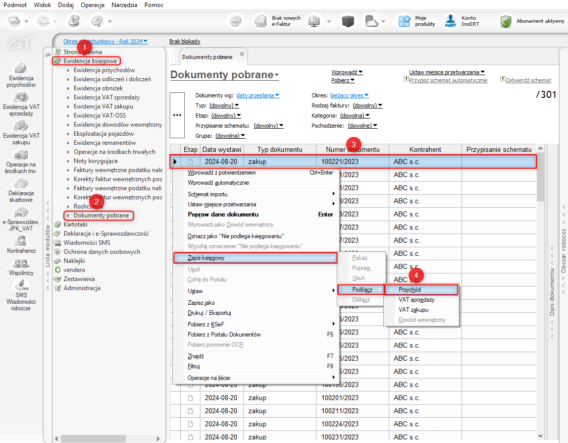Open Kontrahenci icon in sidebar

[x=21, y=240]
